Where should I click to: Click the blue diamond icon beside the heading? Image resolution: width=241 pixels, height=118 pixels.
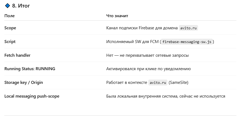7,6
